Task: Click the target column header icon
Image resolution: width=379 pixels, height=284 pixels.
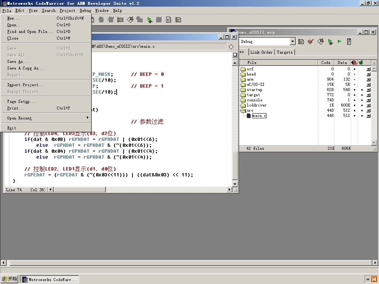Action: click(354, 62)
